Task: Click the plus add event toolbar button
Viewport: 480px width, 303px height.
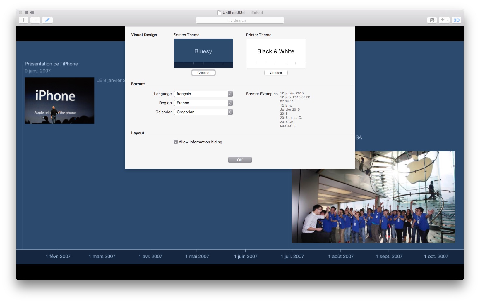Action: [x=23, y=20]
